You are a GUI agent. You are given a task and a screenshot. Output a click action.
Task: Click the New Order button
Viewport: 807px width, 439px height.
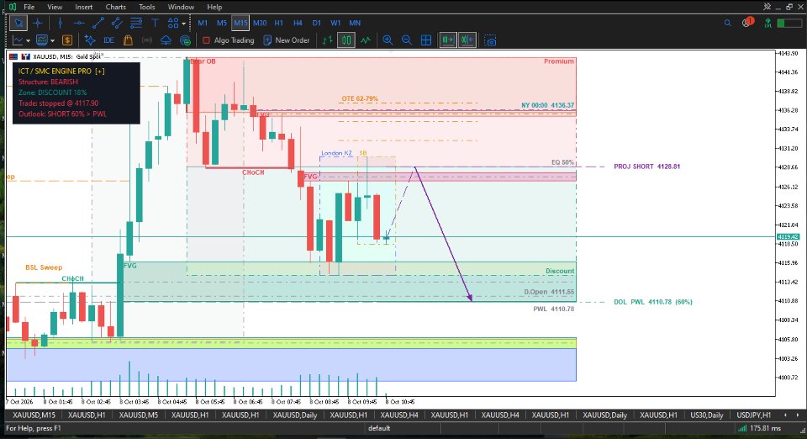pyautogui.click(x=286, y=40)
